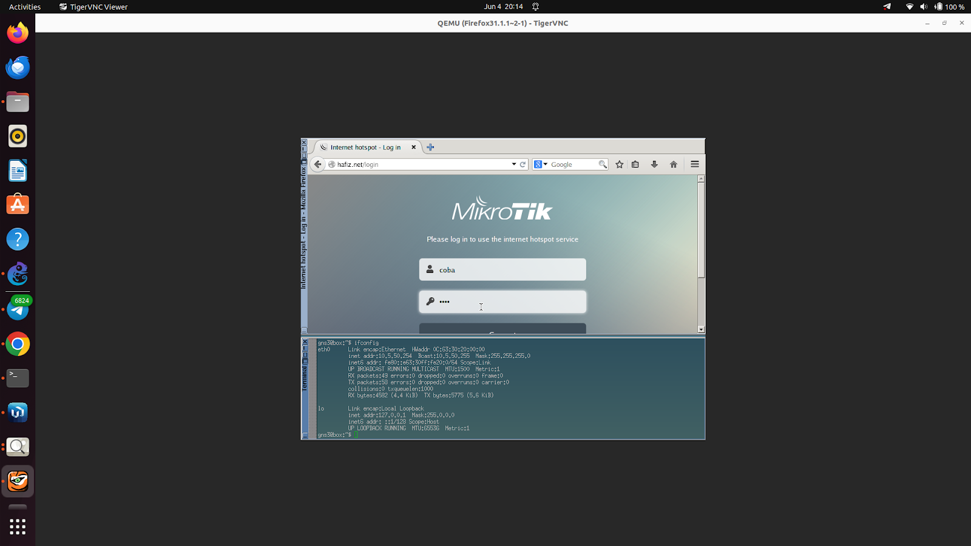Click the site identity globe icon
The height and width of the screenshot is (546, 971).
point(332,164)
